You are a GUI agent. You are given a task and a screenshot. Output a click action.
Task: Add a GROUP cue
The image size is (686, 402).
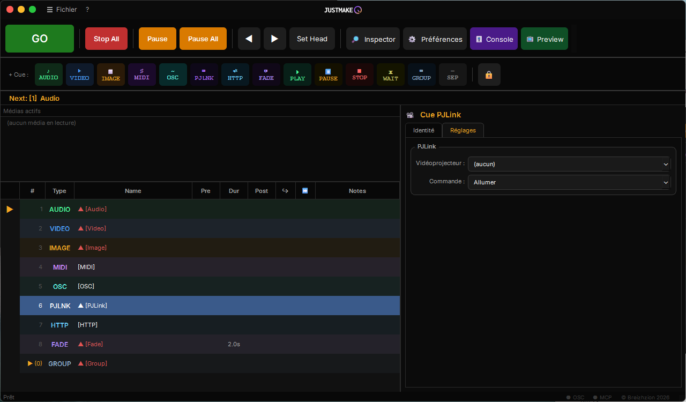pos(422,75)
